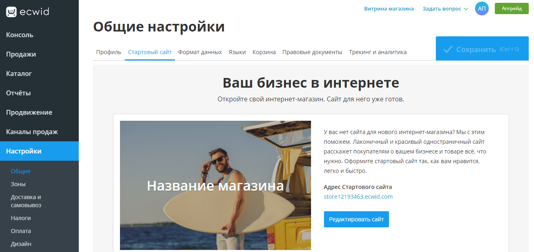Viewport: 534px width, 252px height.
Task: Switch to the Профиль tab
Action: [108, 52]
